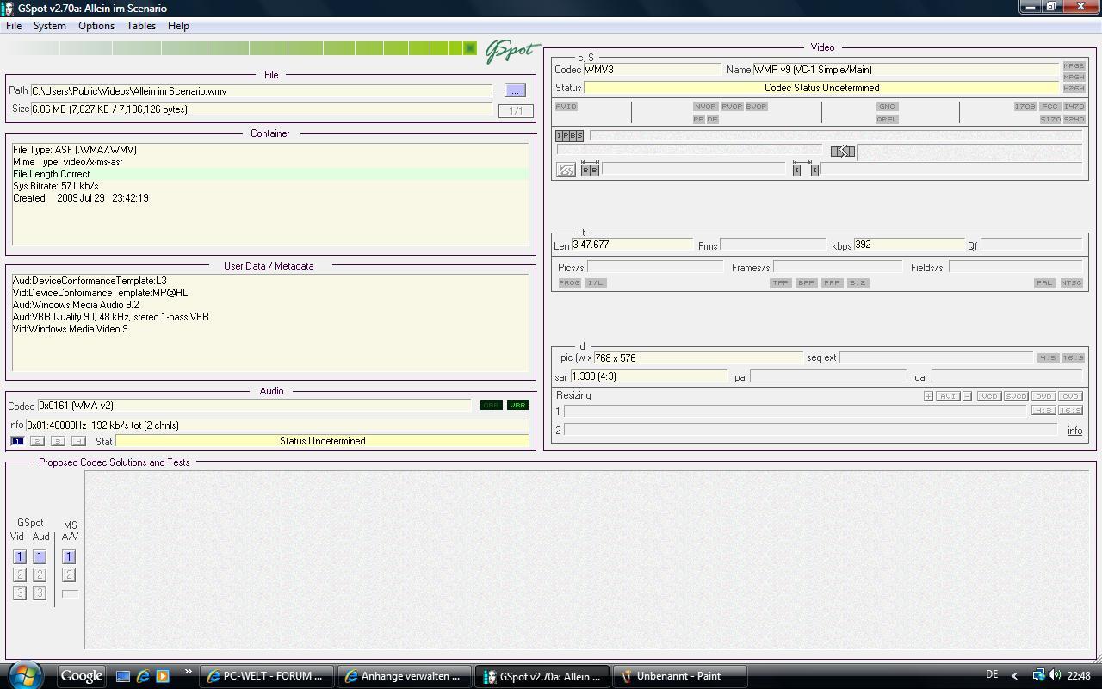Image resolution: width=1102 pixels, height=689 pixels.
Task: Switch to Unbenannt - Paint taskbar window
Action: (679, 676)
